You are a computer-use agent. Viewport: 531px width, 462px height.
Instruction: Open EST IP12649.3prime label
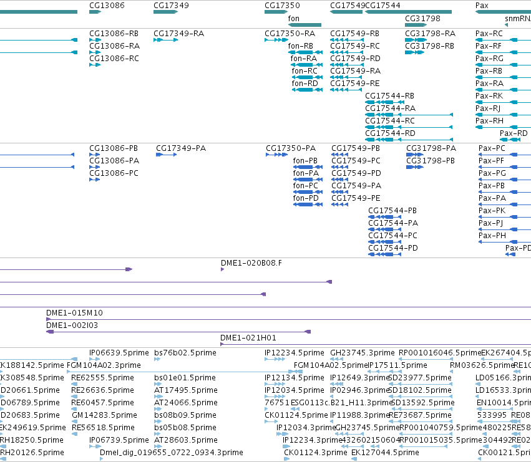coord(359,378)
